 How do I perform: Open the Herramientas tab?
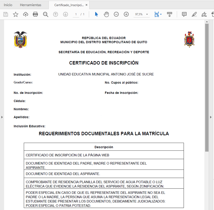30,5
